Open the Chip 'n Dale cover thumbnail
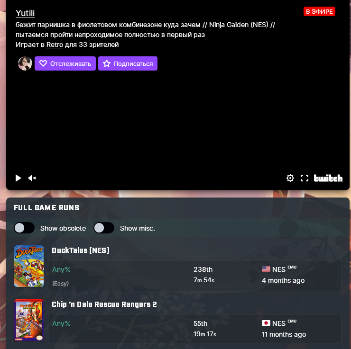The width and height of the screenshot is (351, 349). 29,320
